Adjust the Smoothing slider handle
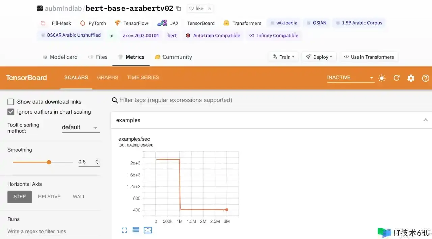This screenshot has width=432, height=239. (x=49, y=162)
